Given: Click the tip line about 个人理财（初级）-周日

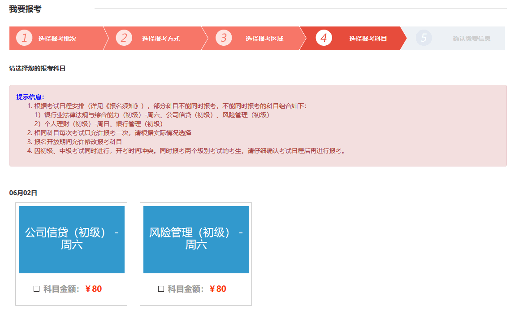Looking at the screenshot, I should coord(98,124).
